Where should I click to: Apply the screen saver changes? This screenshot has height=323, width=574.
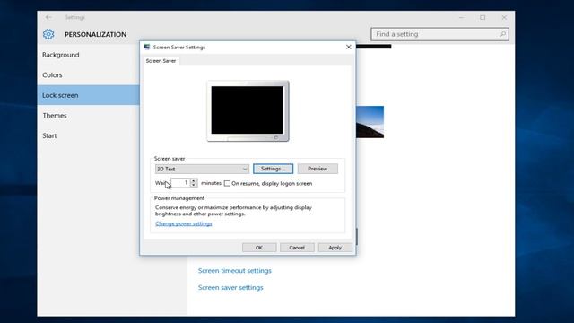[335, 248]
